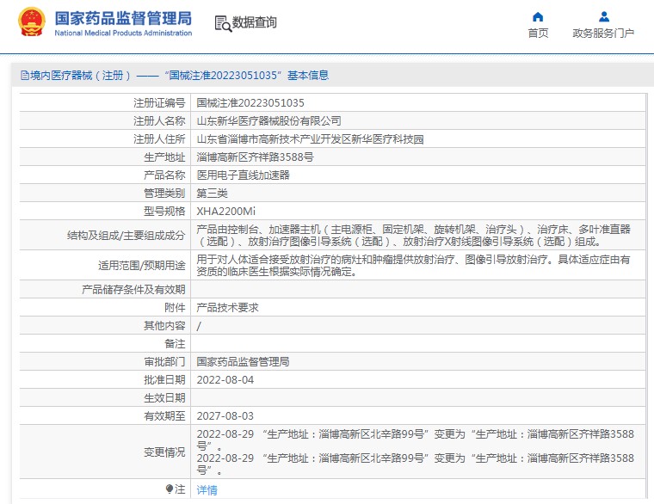Select 国家药品监督管理局 in 审批部门 row
The width and height of the screenshot is (654, 504).
[x=243, y=362]
